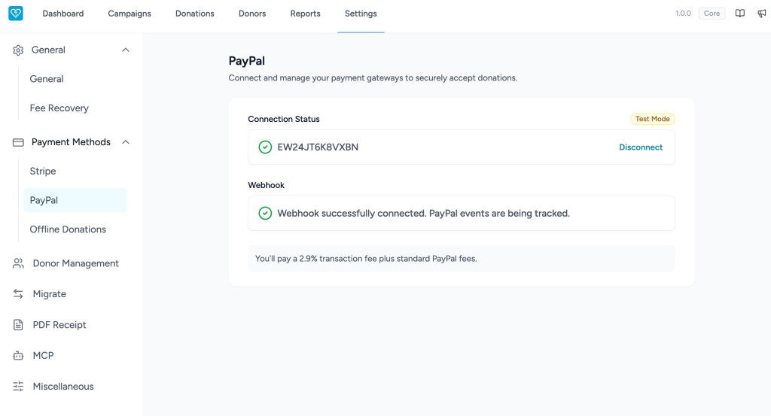Open Donor Management settings
This screenshot has width=771, height=416.
pos(76,263)
